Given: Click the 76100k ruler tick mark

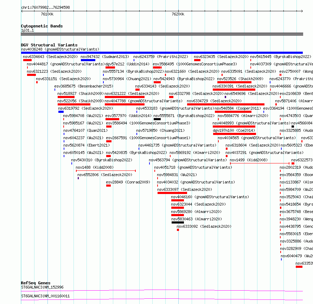Looking at the screenshot, I should 47,11.
